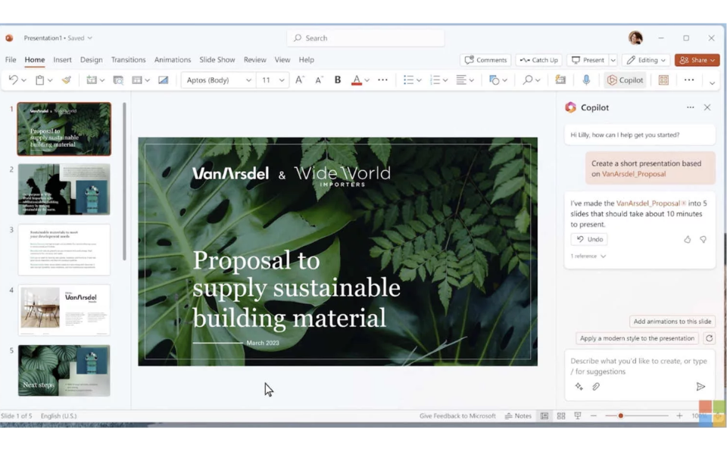This screenshot has width=727, height=454.
Task: Click Apply a modern style suggestion
Action: pyautogui.click(x=637, y=339)
